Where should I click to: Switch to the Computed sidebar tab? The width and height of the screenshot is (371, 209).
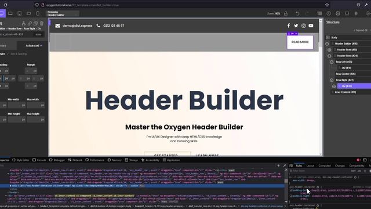point(325,166)
